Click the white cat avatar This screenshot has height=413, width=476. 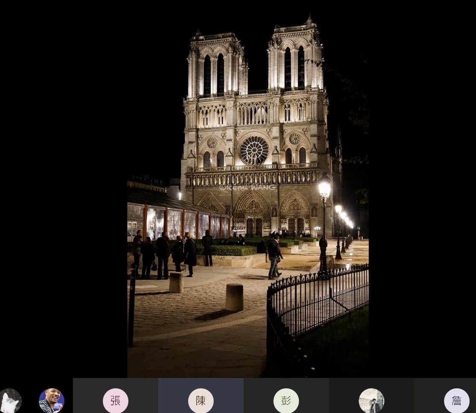tap(10, 401)
